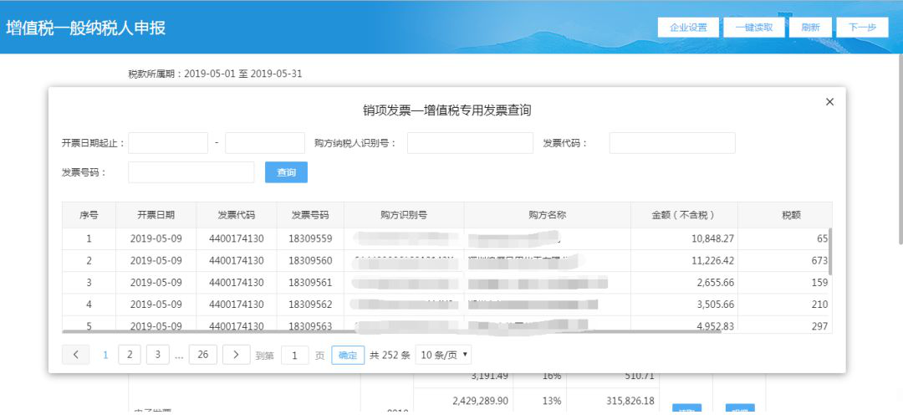Go to next page arrow
Image resolution: width=903 pixels, height=415 pixels.
[x=236, y=355]
